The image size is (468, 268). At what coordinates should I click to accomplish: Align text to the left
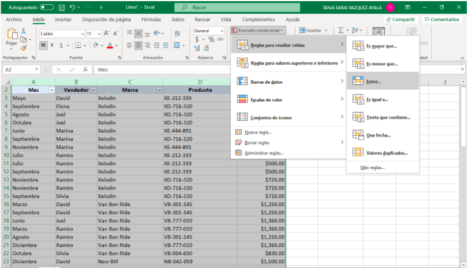tap(129, 45)
